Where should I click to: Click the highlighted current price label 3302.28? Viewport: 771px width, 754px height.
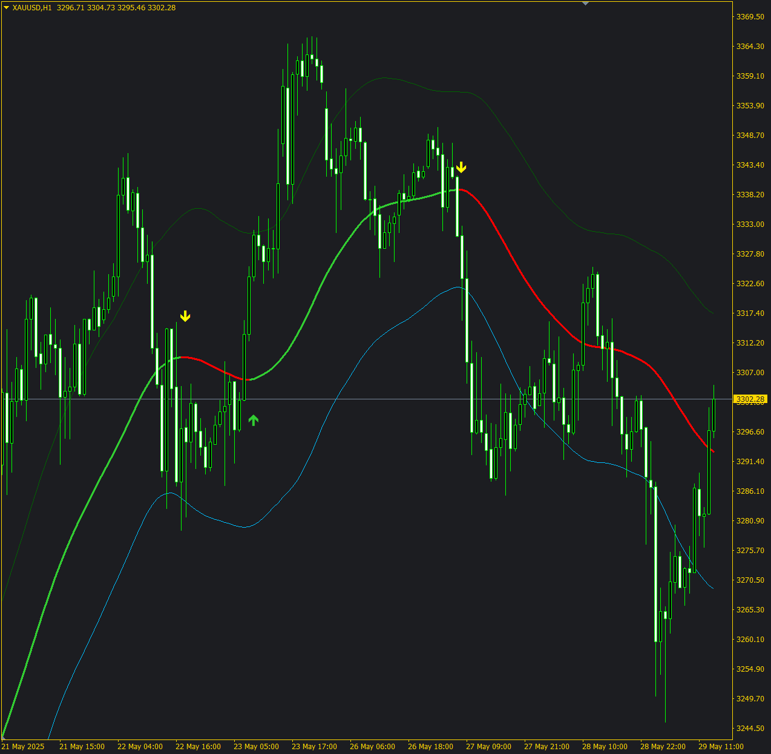coord(750,399)
